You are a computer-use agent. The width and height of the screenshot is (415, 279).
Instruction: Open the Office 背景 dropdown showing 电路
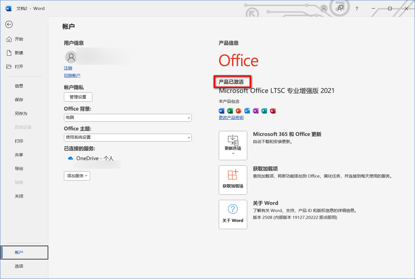[x=128, y=118]
